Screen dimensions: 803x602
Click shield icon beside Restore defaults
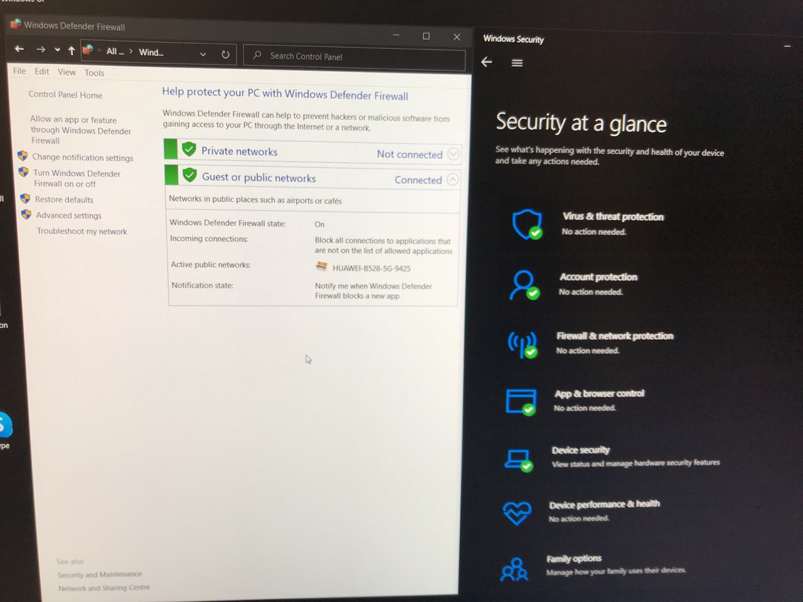(25, 199)
